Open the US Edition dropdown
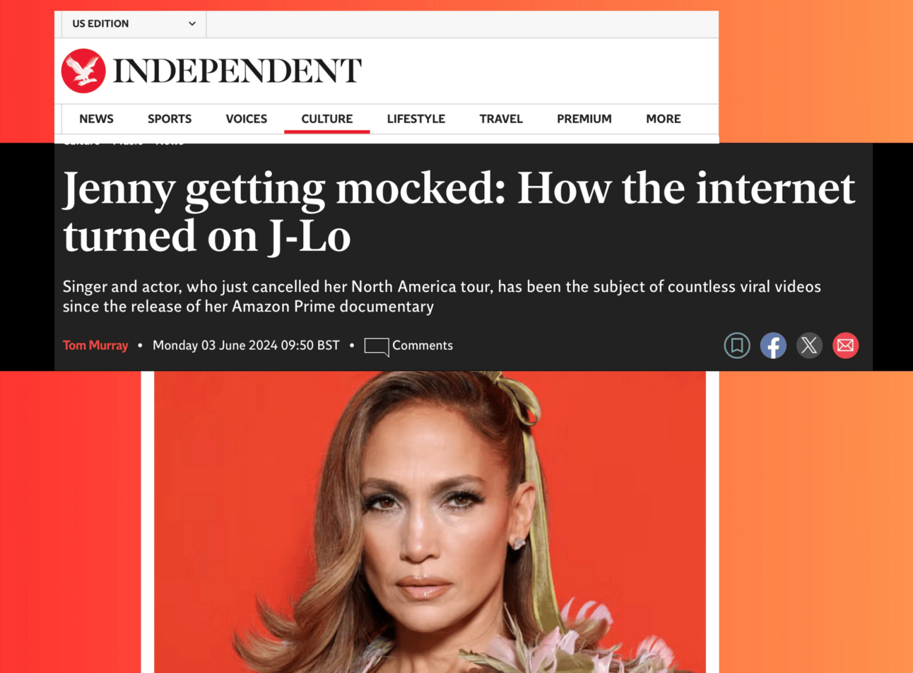913x673 pixels. pyautogui.click(x=134, y=24)
